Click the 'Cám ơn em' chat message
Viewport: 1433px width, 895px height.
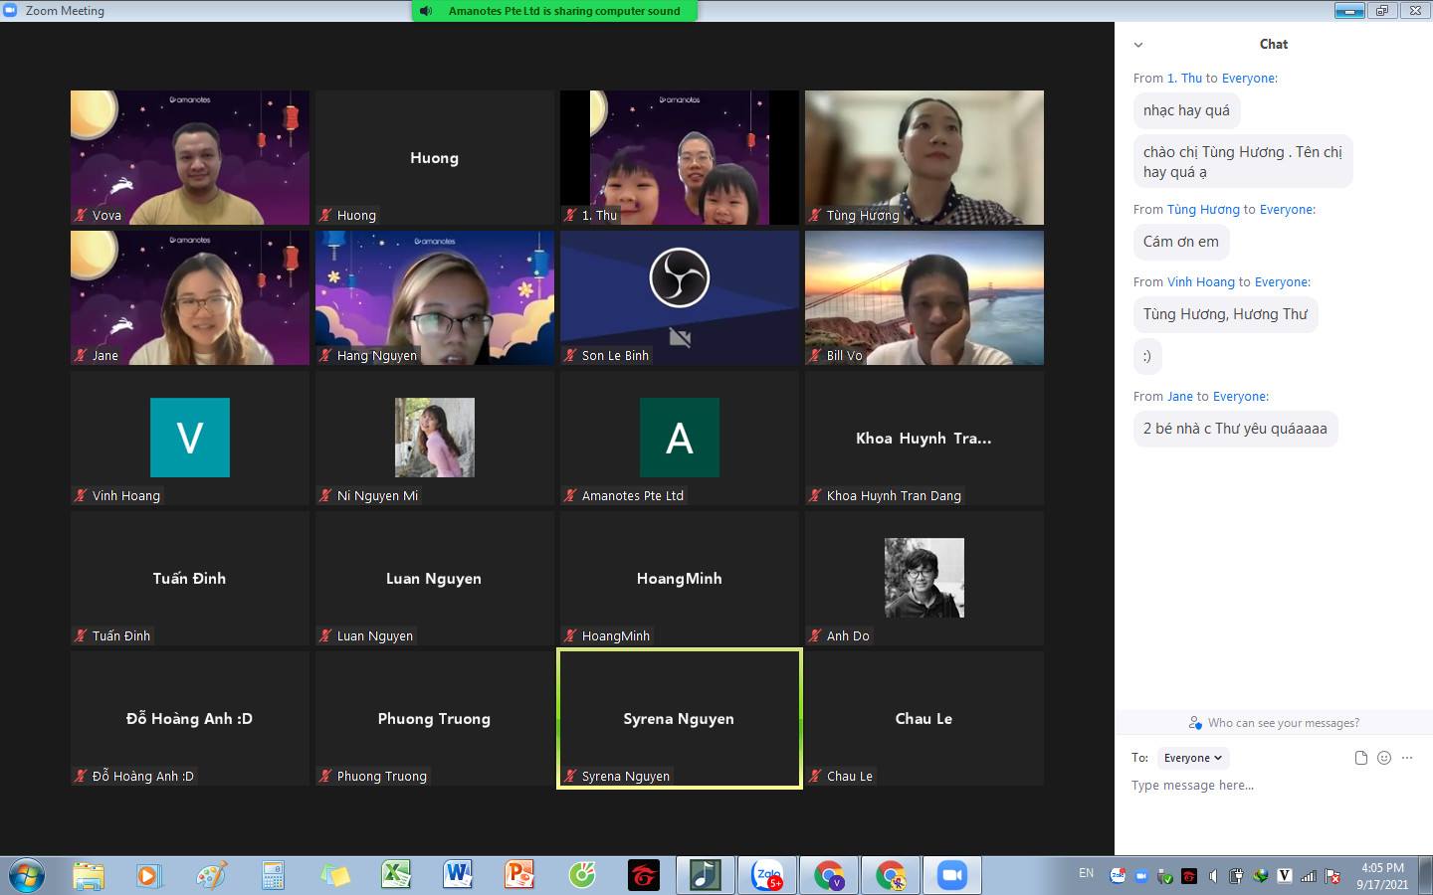1181,242
